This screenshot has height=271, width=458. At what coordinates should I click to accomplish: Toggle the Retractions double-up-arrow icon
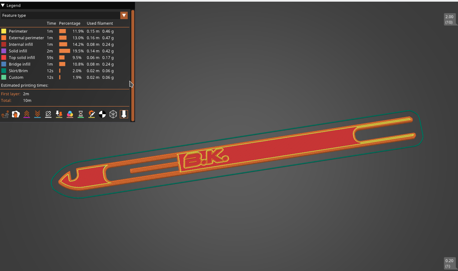tap(27, 114)
